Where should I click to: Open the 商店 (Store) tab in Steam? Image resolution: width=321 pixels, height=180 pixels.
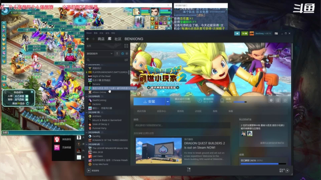[x=101, y=39]
